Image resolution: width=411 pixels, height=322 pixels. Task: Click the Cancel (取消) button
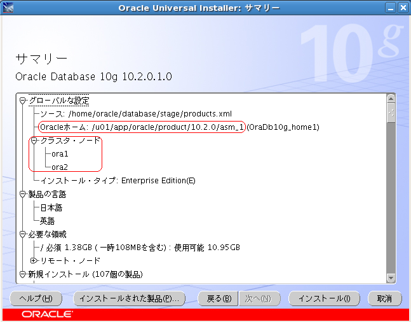(384, 298)
